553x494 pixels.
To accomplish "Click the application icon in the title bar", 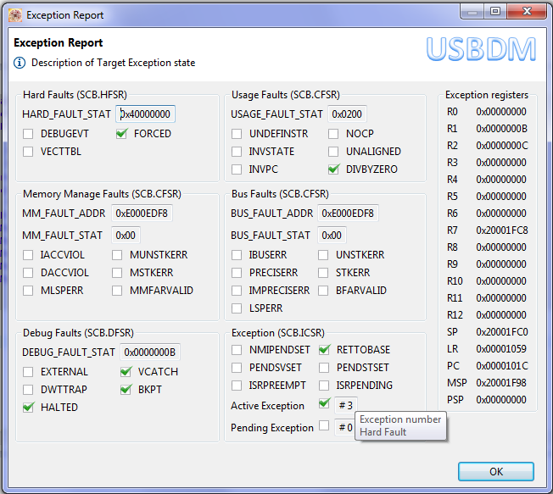I will [x=14, y=14].
